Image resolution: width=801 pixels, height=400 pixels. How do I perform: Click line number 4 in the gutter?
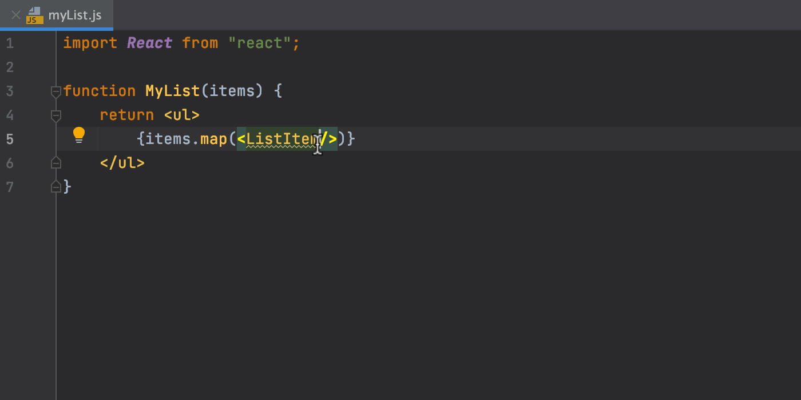9,115
